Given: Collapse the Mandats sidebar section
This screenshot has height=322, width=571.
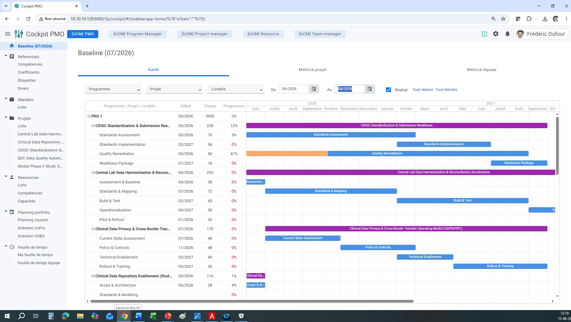Looking at the screenshot, I should (x=6, y=99).
